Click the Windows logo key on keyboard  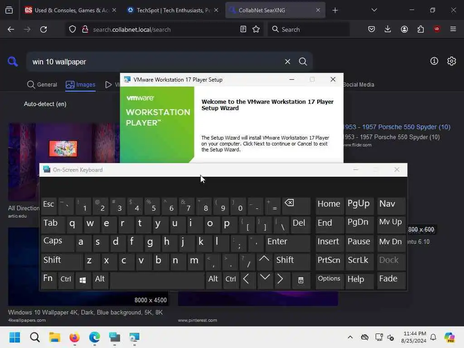click(83, 280)
